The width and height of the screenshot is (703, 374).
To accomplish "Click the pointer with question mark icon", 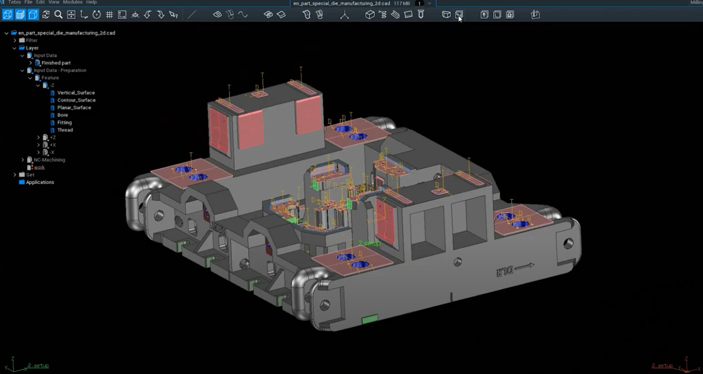I will (173, 14).
